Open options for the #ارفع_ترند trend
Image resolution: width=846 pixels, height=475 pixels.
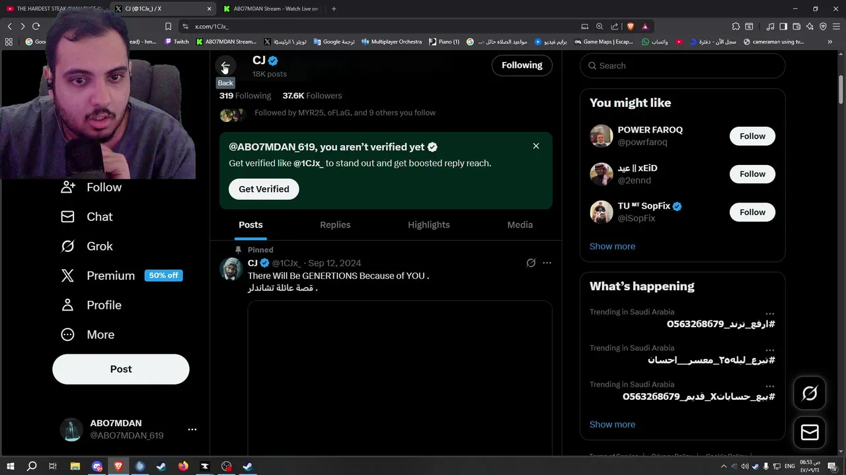tap(770, 313)
